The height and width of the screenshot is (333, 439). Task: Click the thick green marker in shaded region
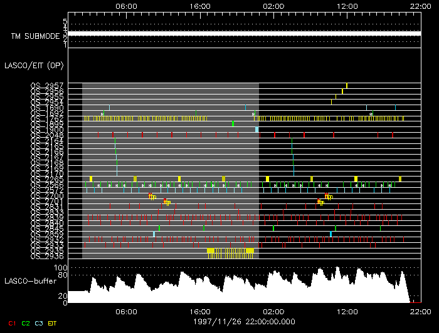(x=233, y=123)
